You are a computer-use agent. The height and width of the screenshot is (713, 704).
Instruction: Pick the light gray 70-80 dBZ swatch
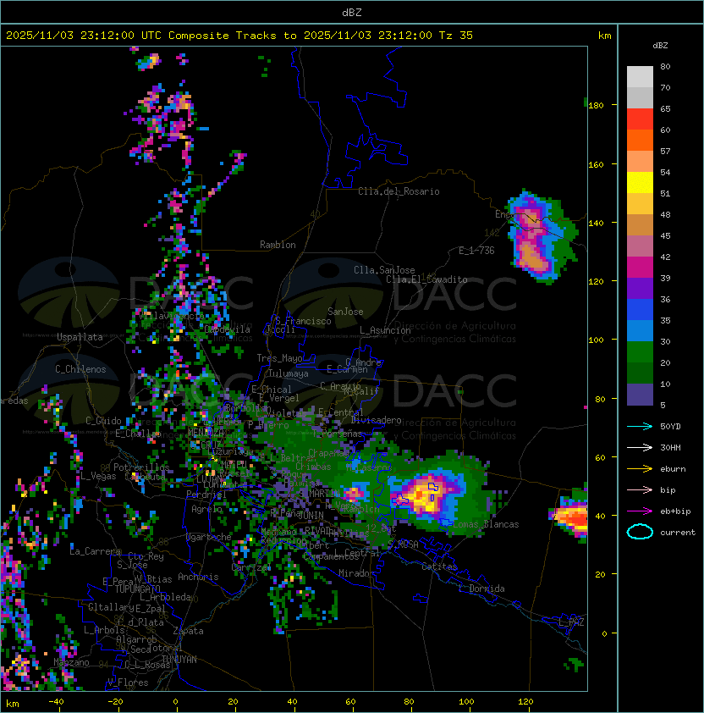[640, 77]
